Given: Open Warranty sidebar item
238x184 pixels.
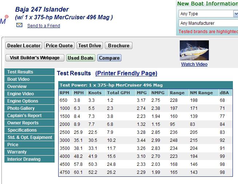Looking at the screenshot, I should 29,152.
